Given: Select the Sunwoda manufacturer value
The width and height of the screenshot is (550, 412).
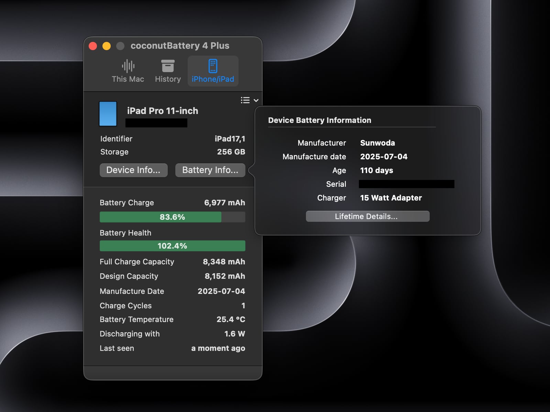Looking at the screenshot, I should click(377, 143).
